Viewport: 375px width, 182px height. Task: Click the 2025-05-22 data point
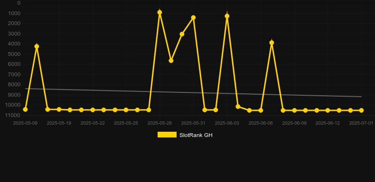coord(93,110)
